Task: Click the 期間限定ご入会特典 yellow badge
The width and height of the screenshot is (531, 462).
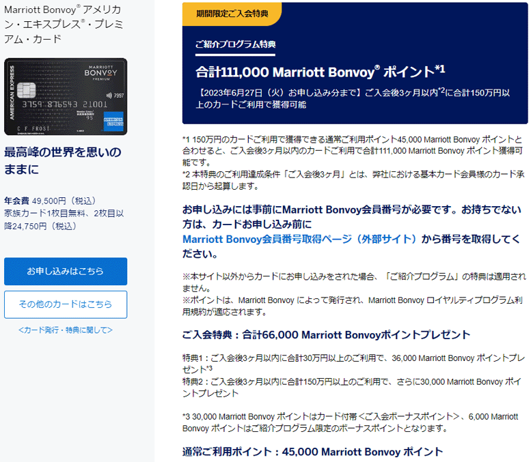Action: pos(232,14)
